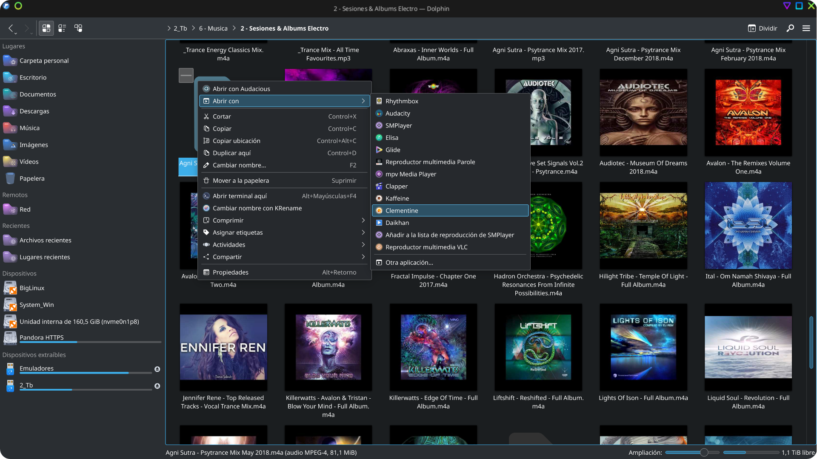The width and height of the screenshot is (817, 459).
Task: Open Unidad interna de 160,5 GiB device
Action: click(82, 322)
